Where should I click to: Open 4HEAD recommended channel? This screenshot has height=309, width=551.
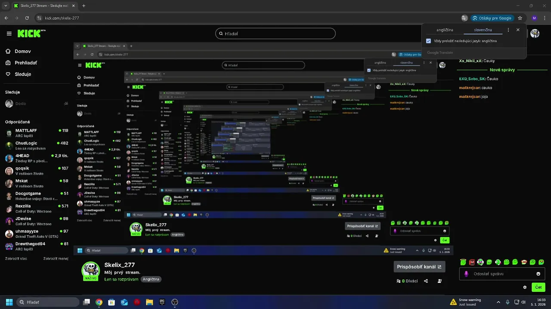tap(37, 158)
